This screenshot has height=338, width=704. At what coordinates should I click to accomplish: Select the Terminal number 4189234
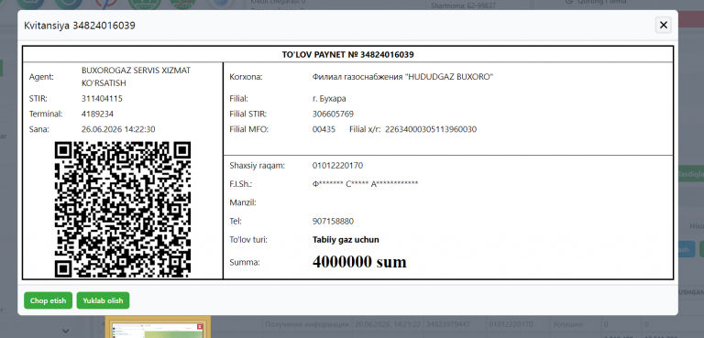[97, 114]
